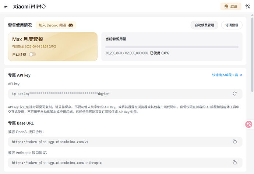Image resolution: width=254 pixels, height=174 pixels.
Task: Click the masked API key field
Action: tap(125, 94)
